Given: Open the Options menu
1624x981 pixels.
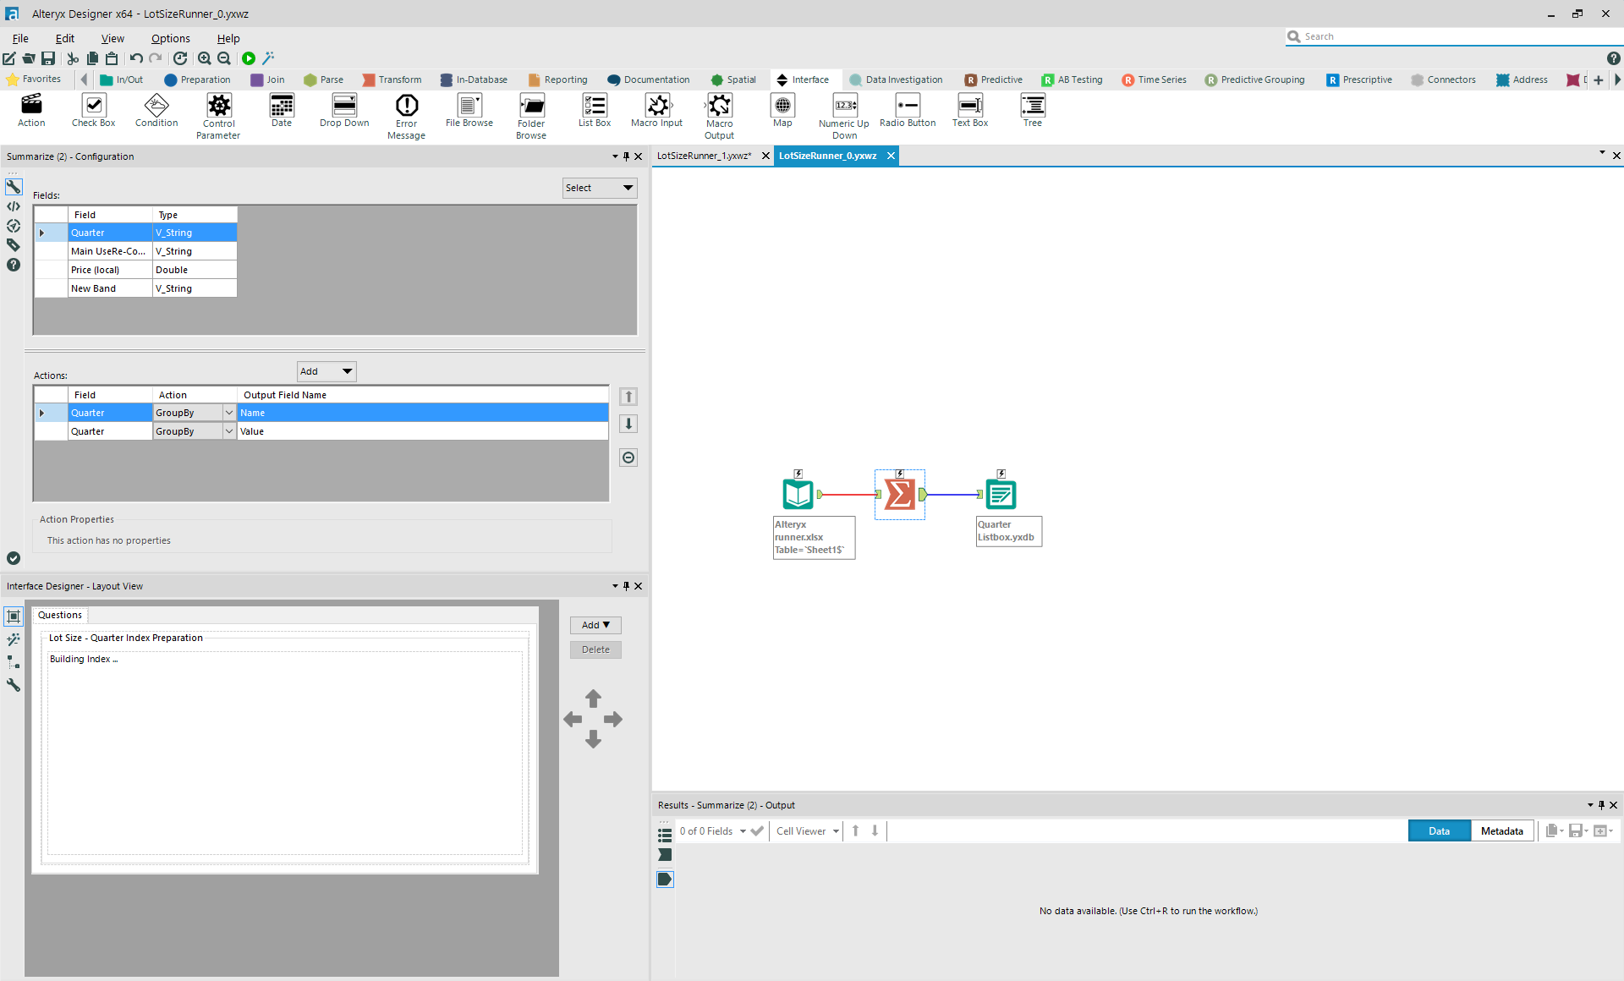Looking at the screenshot, I should (170, 38).
